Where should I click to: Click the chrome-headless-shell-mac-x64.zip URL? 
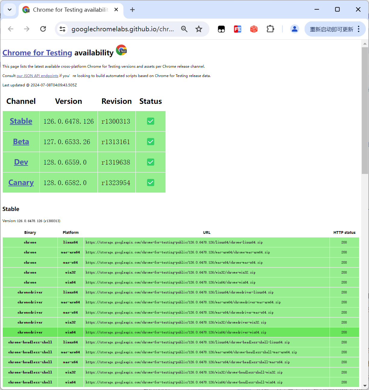tap(188, 362)
